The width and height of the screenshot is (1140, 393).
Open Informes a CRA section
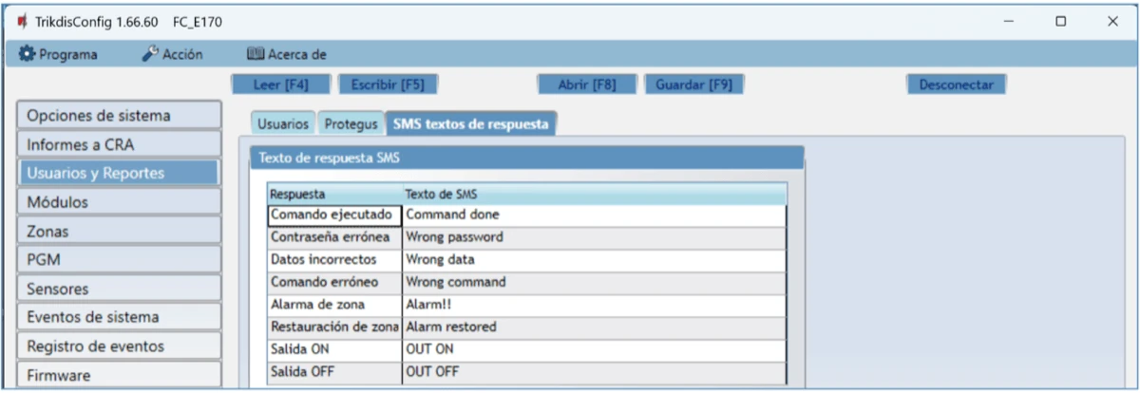(118, 144)
